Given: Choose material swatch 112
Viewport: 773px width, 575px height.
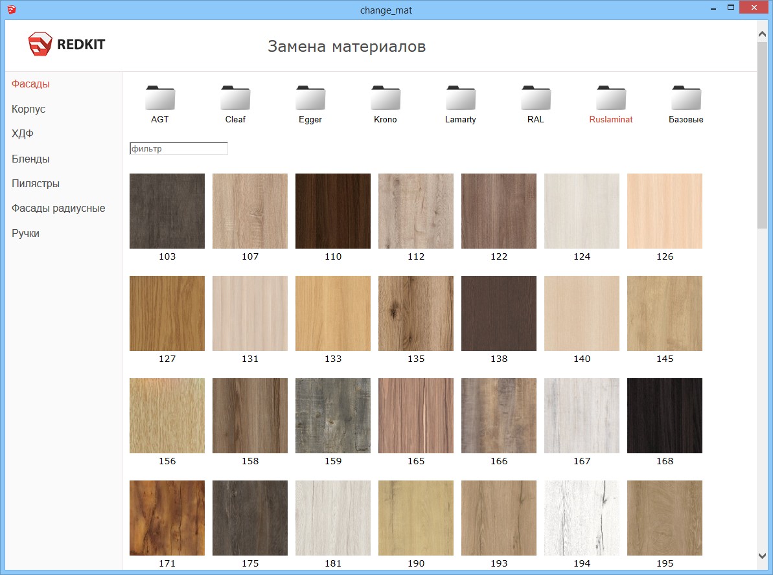Looking at the screenshot, I should point(416,211).
